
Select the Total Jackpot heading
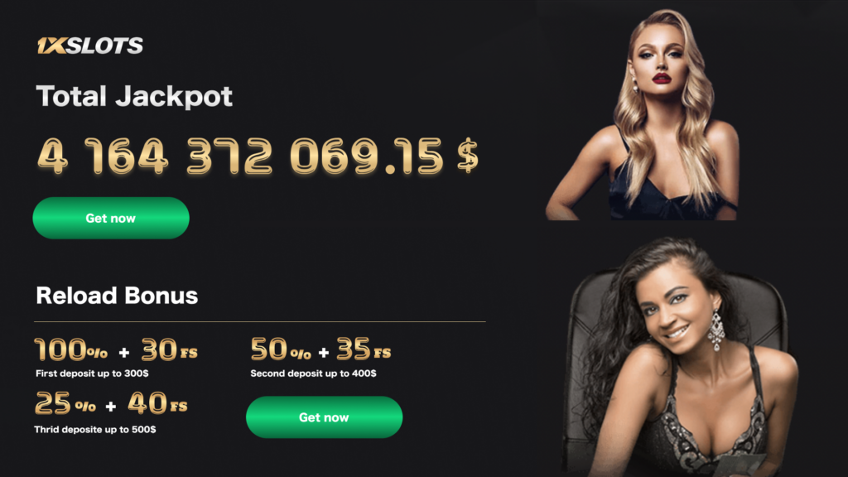(134, 97)
